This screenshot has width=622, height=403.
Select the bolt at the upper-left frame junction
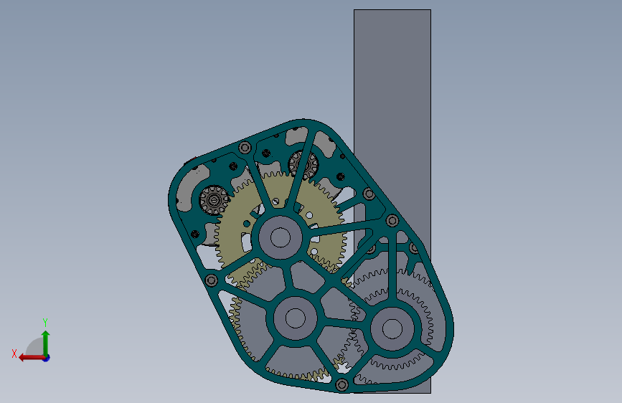tap(245, 148)
